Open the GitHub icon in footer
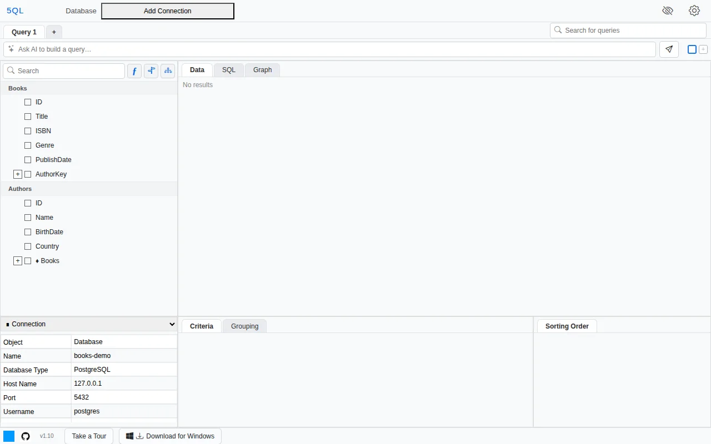 tap(26, 436)
